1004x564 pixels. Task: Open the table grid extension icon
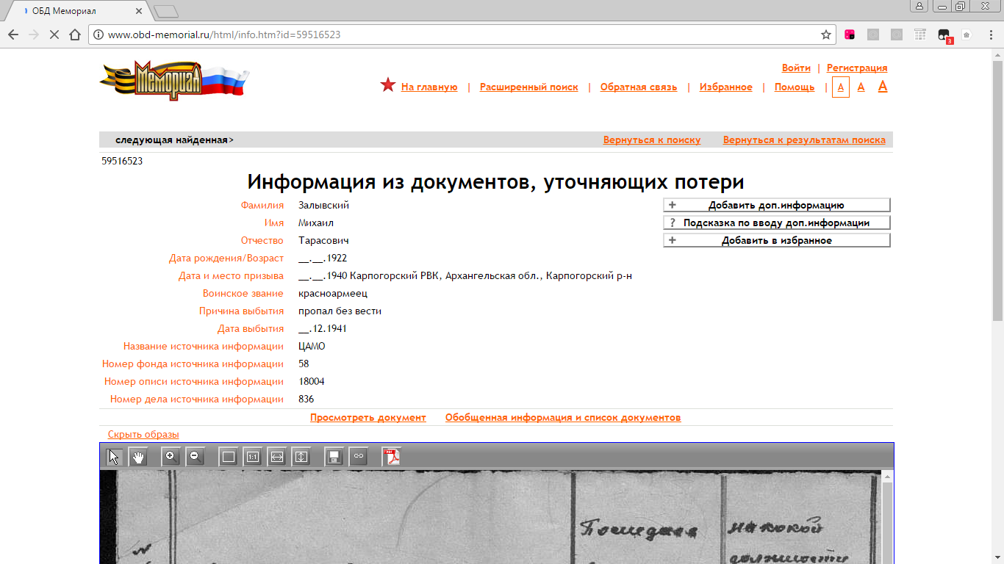[920, 35]
